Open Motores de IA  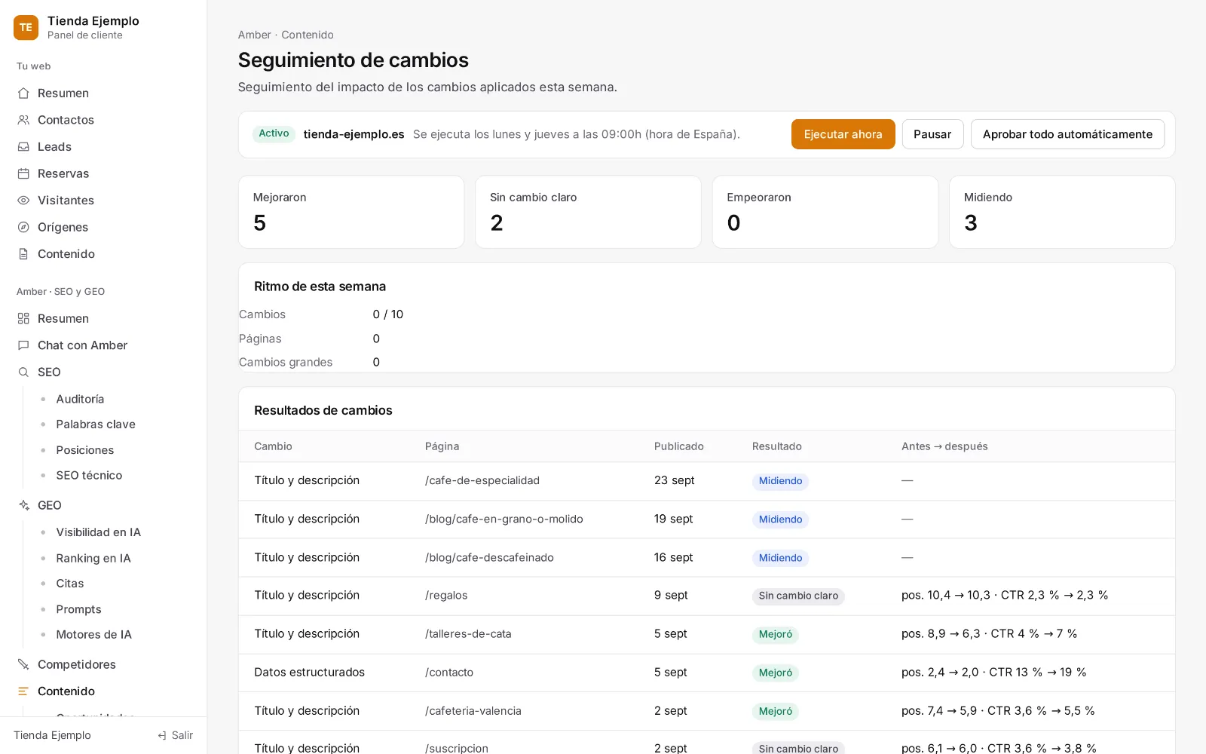[x=93, y=634]
